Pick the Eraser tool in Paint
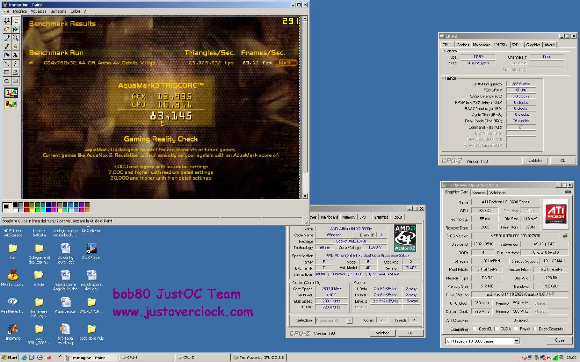Screen dimensions: 580x362 7,29
